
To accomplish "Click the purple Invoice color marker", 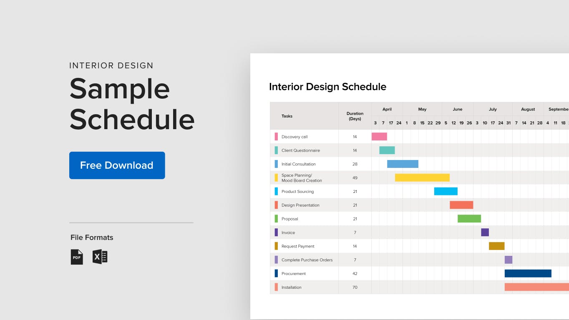I will pos(276,232).
